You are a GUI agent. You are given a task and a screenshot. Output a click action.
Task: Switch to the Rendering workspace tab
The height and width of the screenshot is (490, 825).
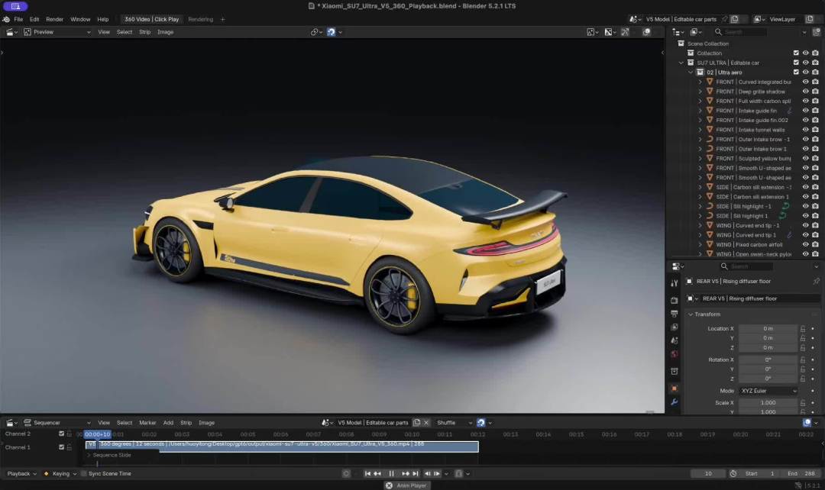200,19
